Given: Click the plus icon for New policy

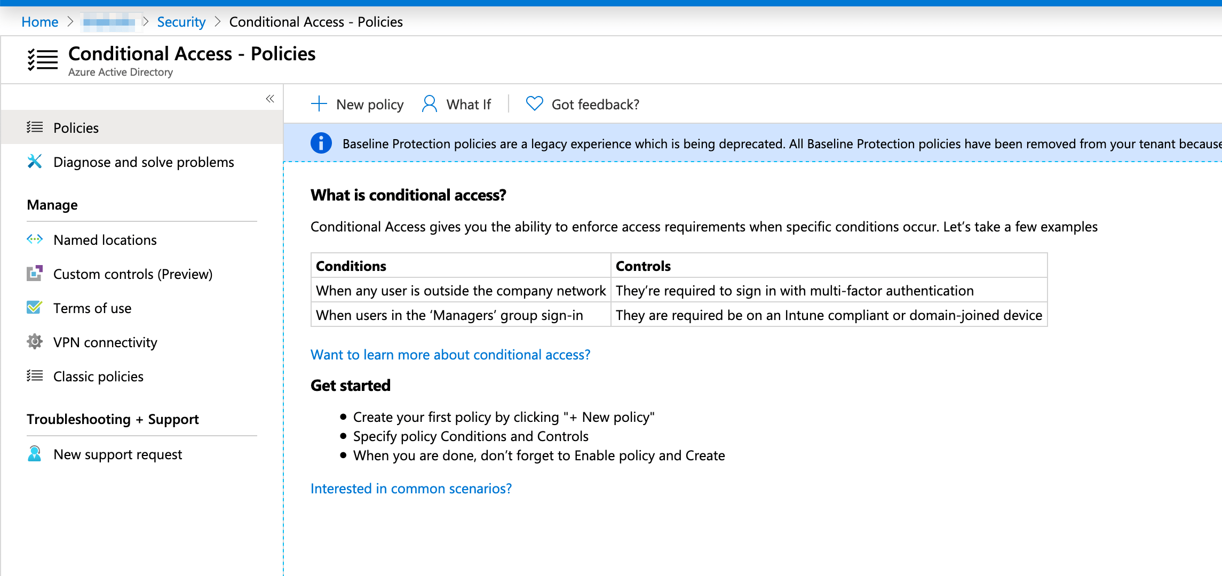Looking at the screenshot, I should [x=319, y=104].
